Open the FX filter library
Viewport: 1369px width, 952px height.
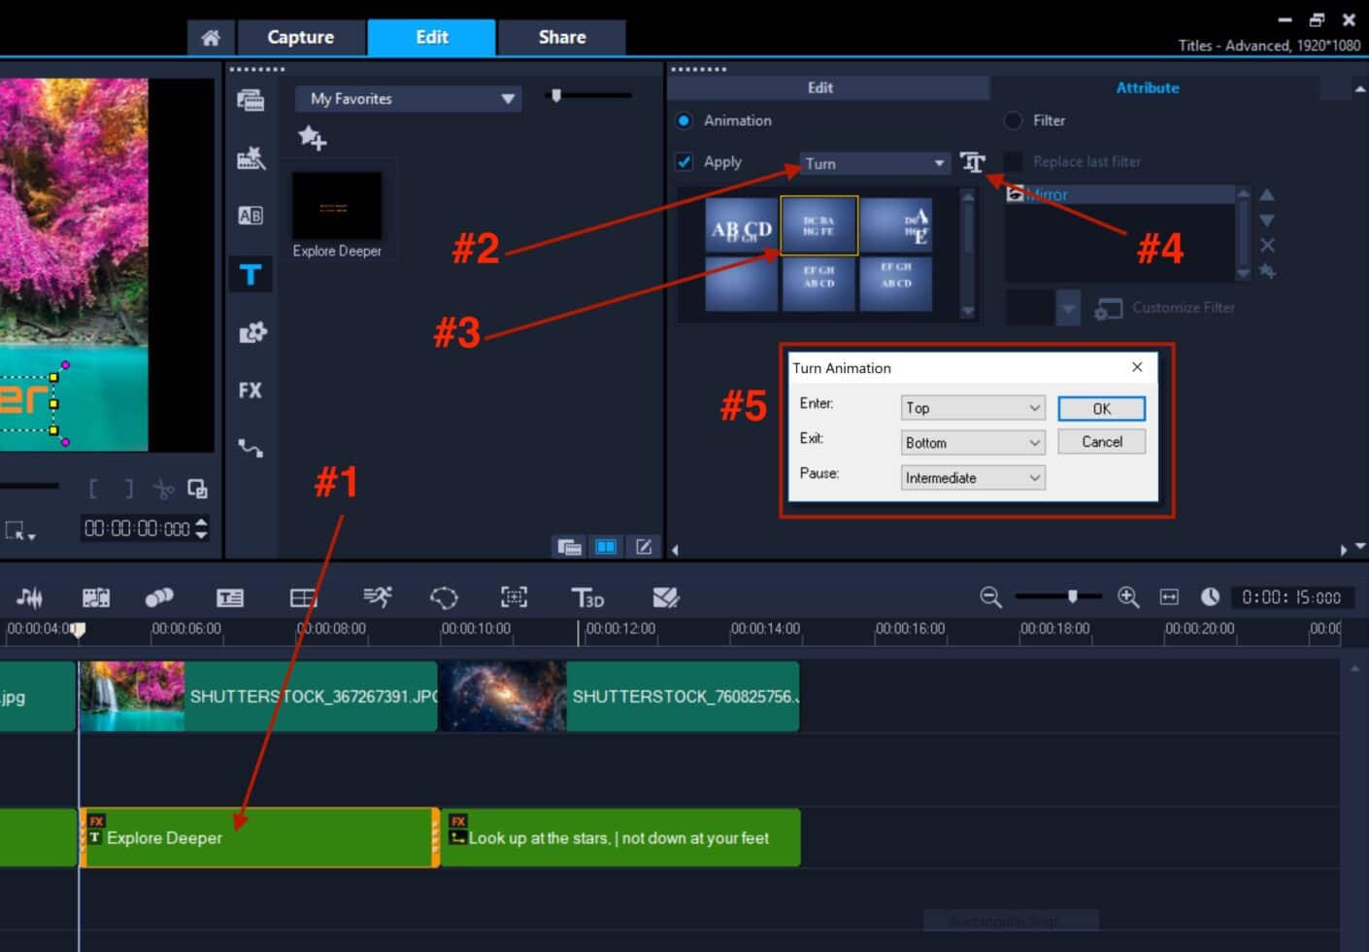point(250,390)
